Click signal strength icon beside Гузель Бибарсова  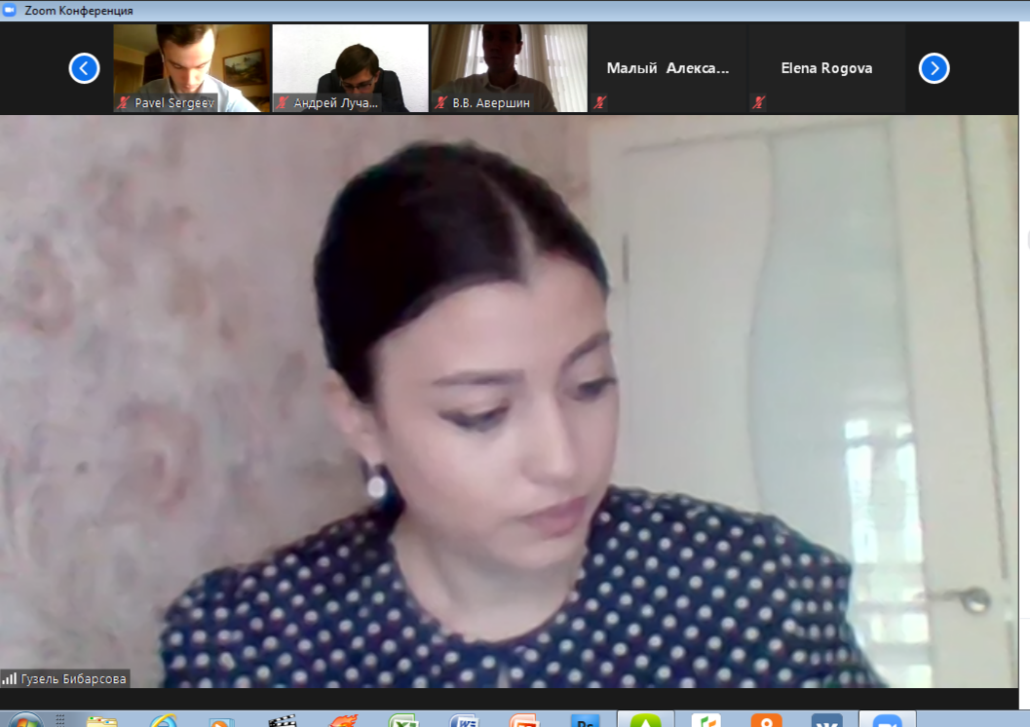click(x=9, y=678)
